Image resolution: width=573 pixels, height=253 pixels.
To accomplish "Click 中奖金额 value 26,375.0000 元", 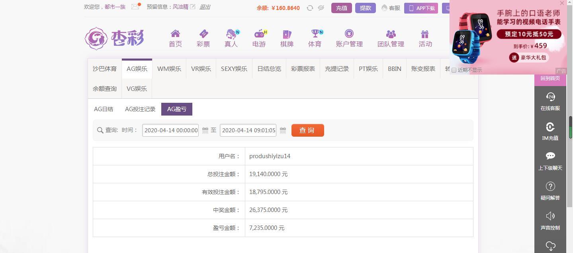I will coord(268,210).
